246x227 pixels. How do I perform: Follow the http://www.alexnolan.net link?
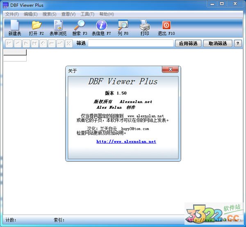126,142
